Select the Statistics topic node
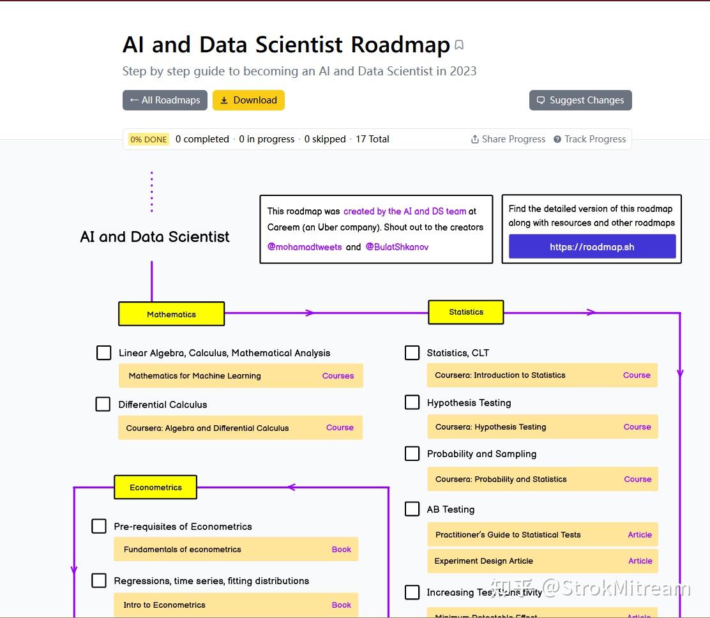The width and height of the screenshot is (710, 618). coord(466,312)
